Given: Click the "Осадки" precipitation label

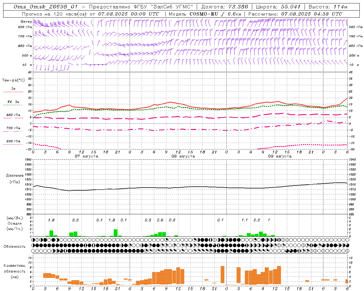Looking at the screenshot, I should click(15, 223).
